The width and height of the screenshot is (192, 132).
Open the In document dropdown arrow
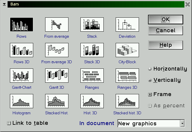click(182, 124)
